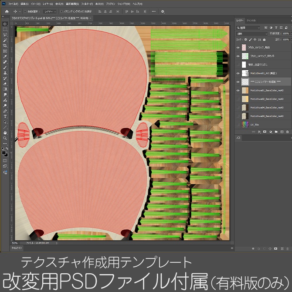The width and height of the screenshot is (292, 292).
Task: Close the document tab
Action: pyautogui.click(x=91, y=18)
